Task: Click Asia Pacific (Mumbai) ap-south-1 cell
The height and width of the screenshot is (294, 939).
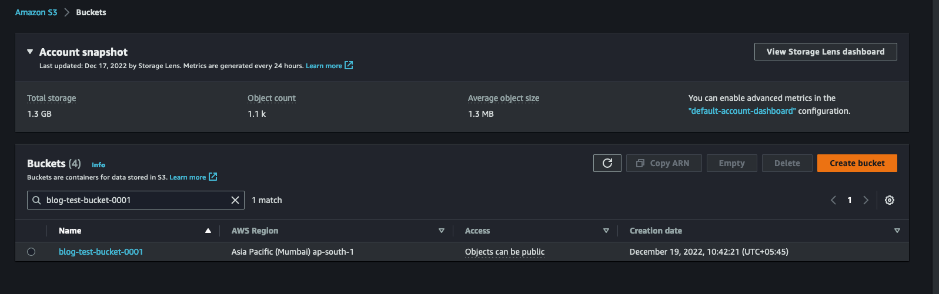Action: pyautogui.click(x=293, y=252)
